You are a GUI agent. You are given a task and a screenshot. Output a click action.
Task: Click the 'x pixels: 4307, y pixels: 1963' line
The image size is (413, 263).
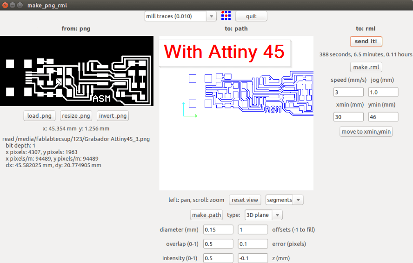[41, 152]
